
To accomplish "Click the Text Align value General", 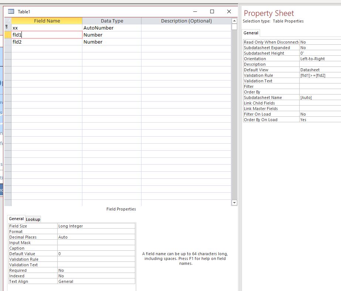I will tap(96, 281).
